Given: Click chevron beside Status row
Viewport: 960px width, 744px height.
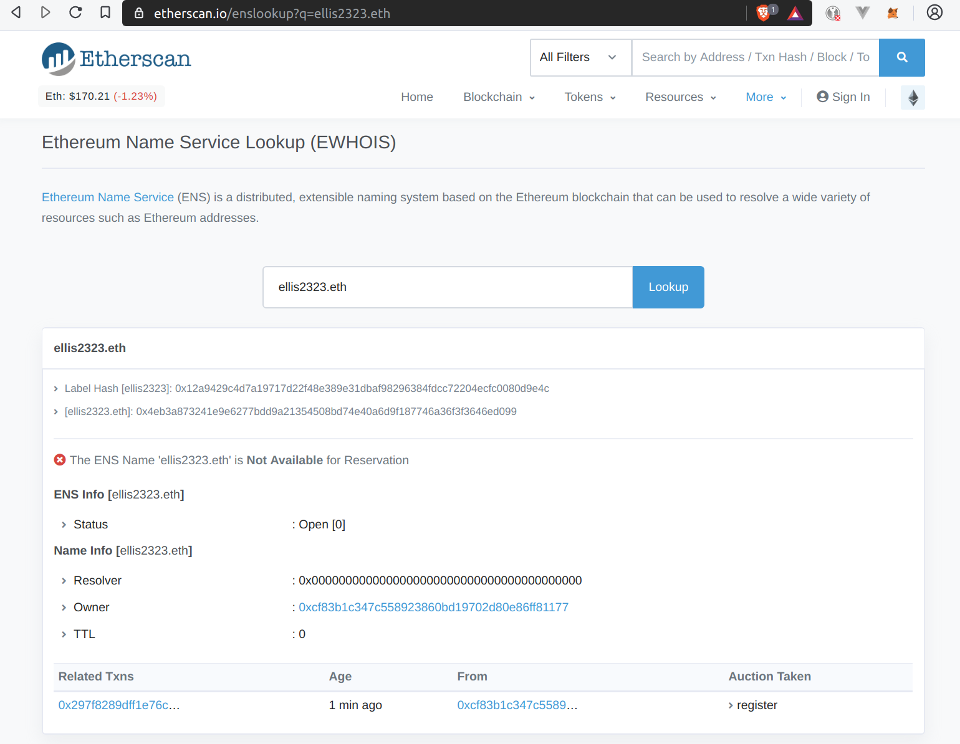Looking at the screenshot, I should click(x=64, y=525).
